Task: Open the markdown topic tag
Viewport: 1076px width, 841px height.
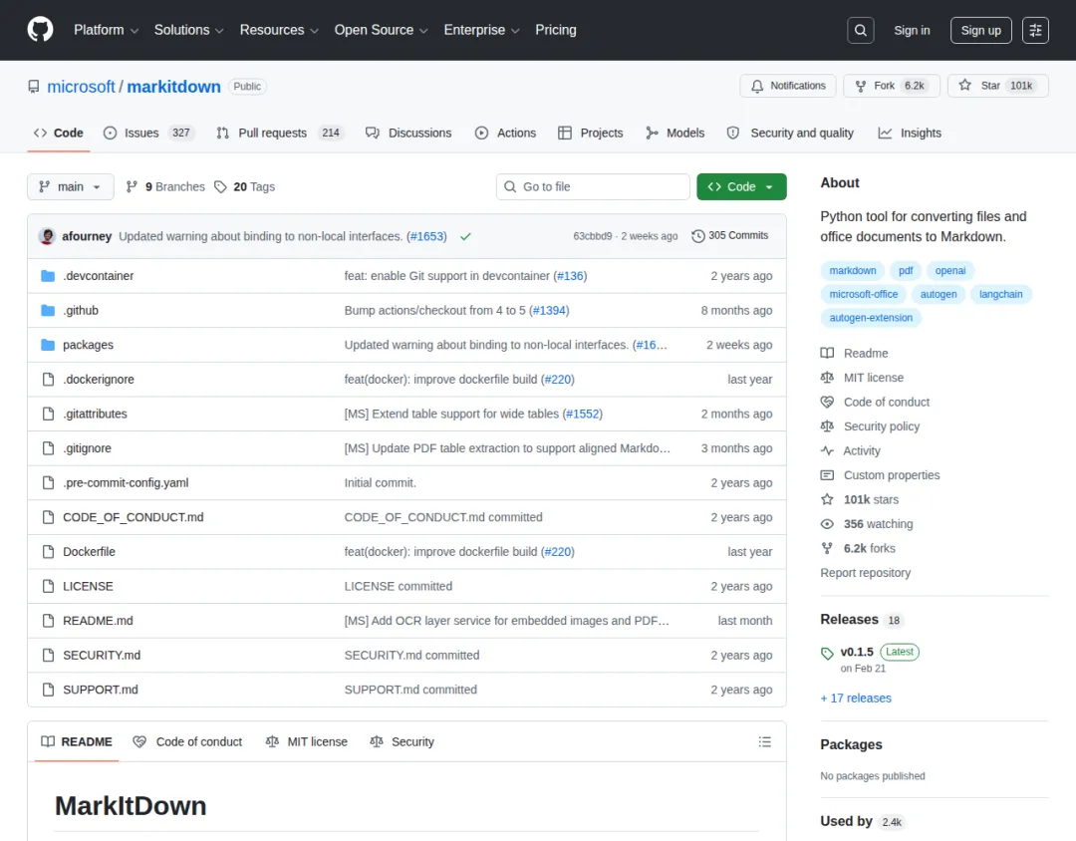Action: click(x=852, y=270)
